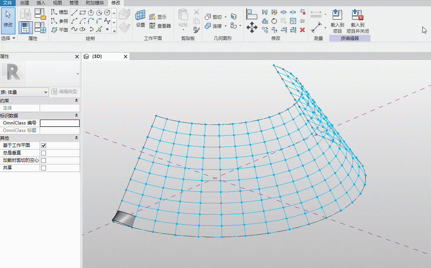Click the Set work plane icon
Viewport: 431px width, 268px height.
141,18
